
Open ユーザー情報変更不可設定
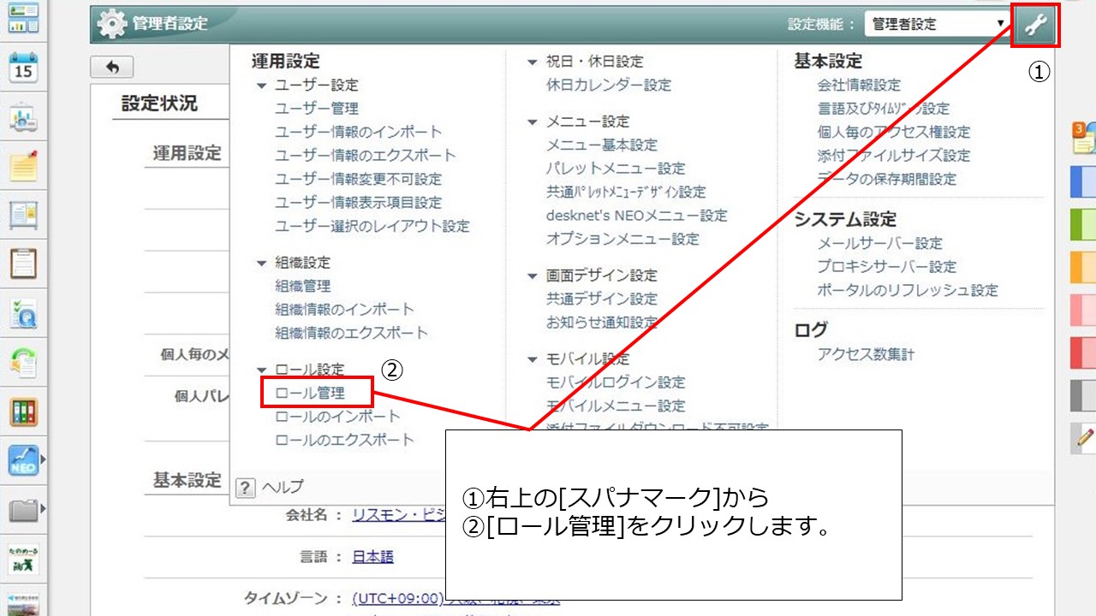(x=359, y=179)
